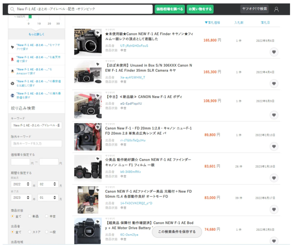Click minimum price input field
The height and width of the screenshot is (245, 292).
21,162
